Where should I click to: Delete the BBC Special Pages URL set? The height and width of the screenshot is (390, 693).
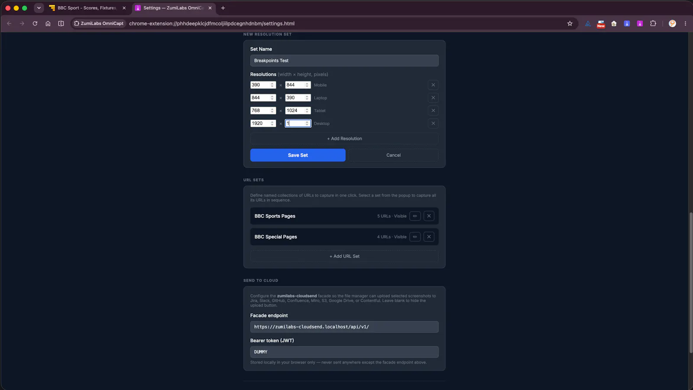pos(429,237)
